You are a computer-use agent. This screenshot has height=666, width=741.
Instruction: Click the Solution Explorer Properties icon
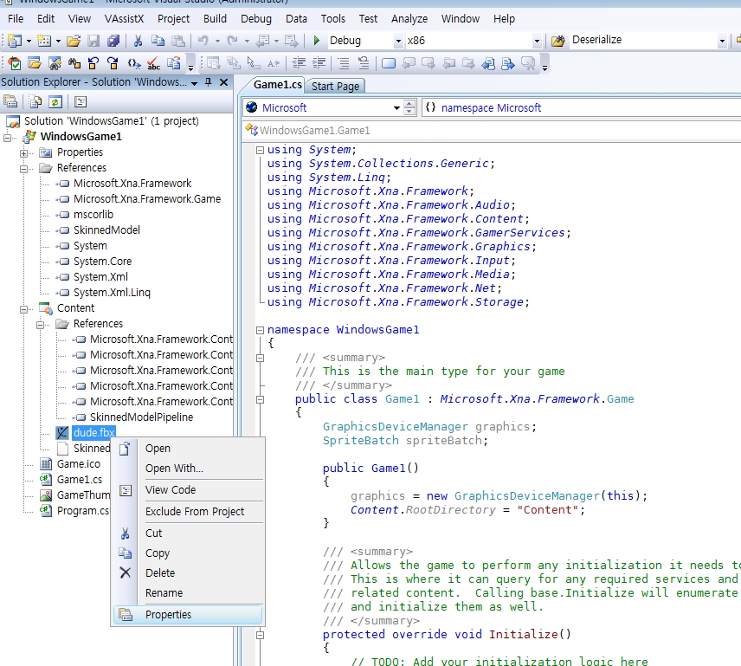point(10,101)
